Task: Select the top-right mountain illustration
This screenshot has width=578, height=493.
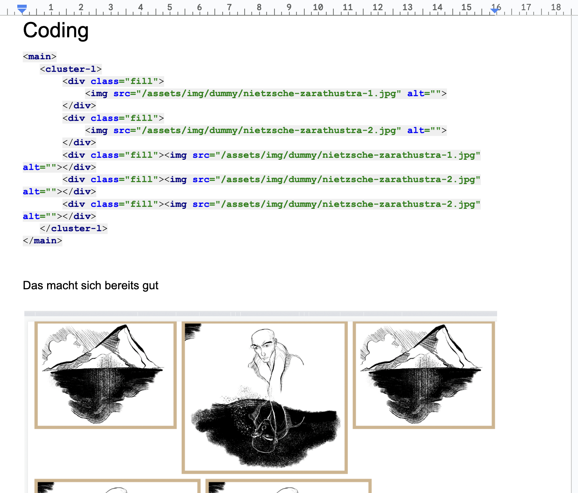Action: (x=424, y=375)
